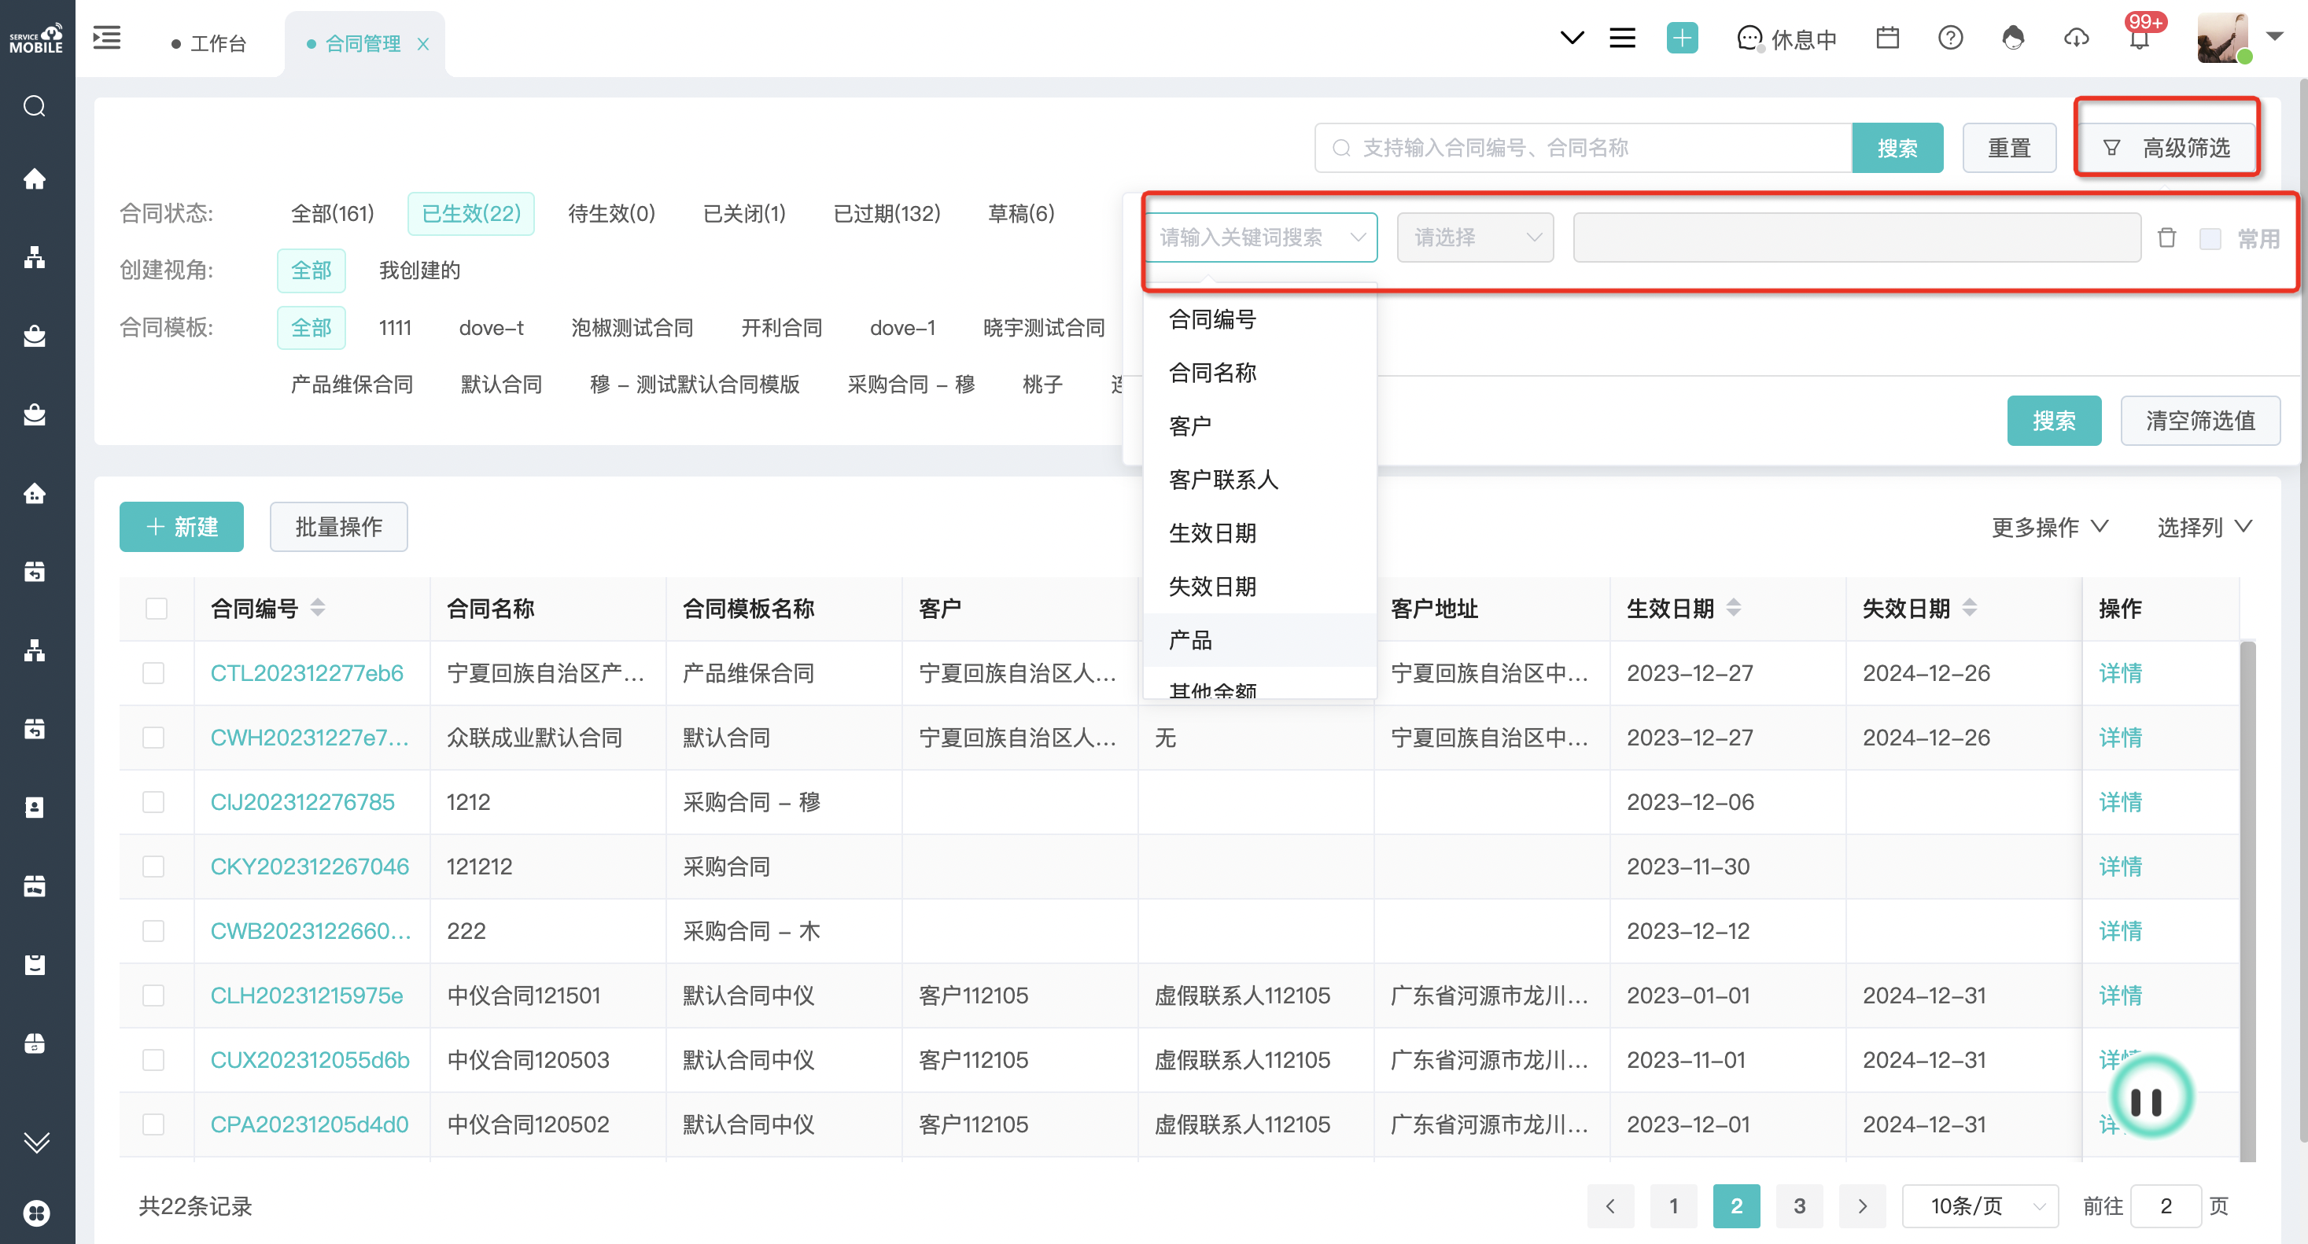The image size is (2308, 1244).
Task: Expand the top bar downward chevron
Action: pos(1572,39)
